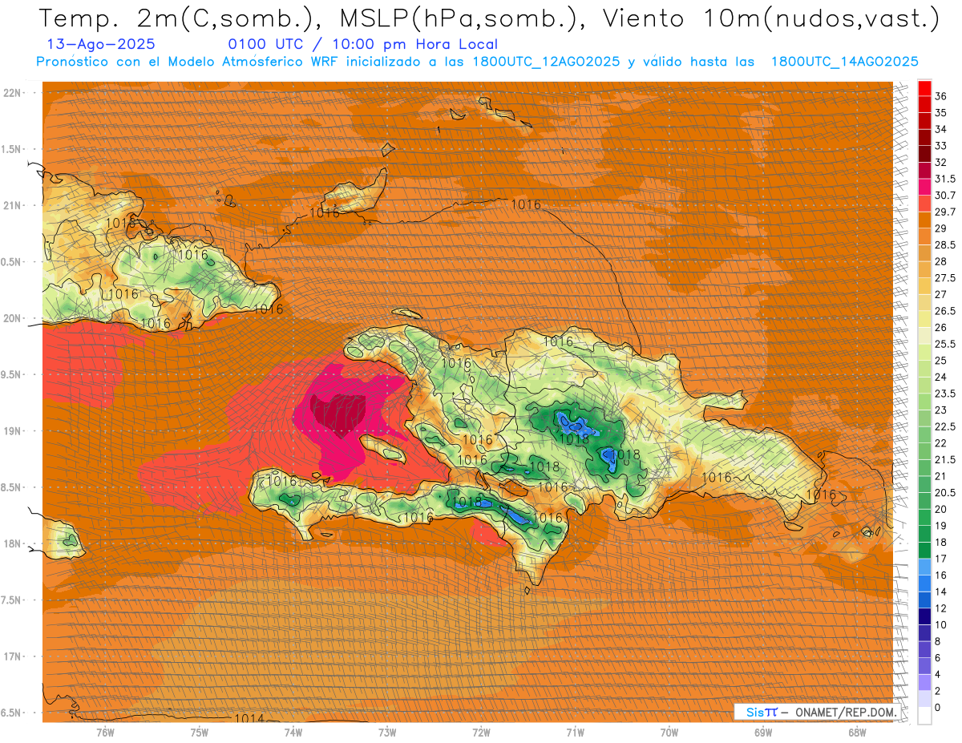Click the "18N" latitude axis label
This screenshot has height=743, width=962.
14,543
